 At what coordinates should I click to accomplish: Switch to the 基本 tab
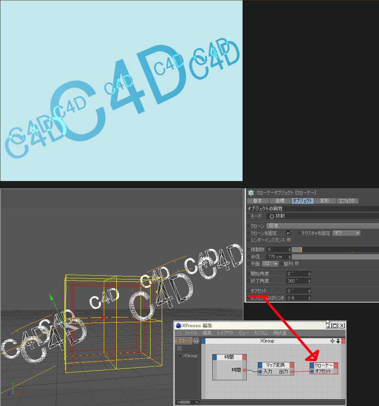click(x=258, y=201)
